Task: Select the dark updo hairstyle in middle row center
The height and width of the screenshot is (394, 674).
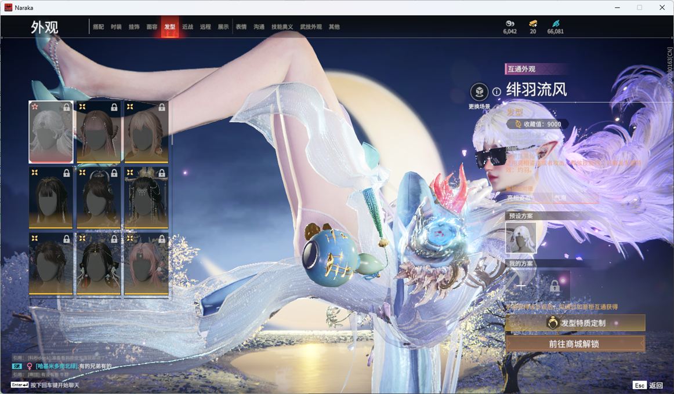Action: (99, 198)
